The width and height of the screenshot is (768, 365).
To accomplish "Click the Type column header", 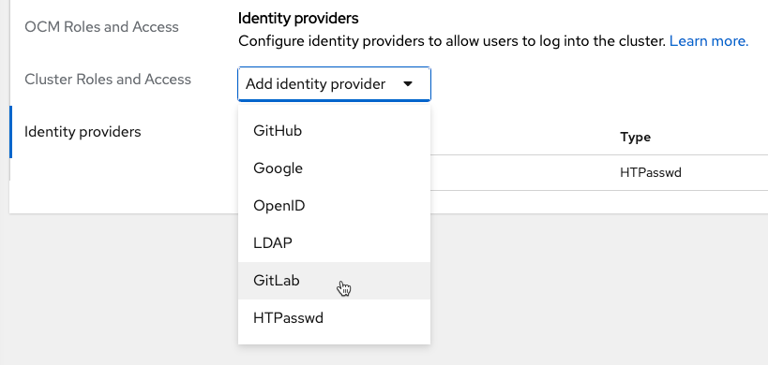I will click(x=635, y=138).
